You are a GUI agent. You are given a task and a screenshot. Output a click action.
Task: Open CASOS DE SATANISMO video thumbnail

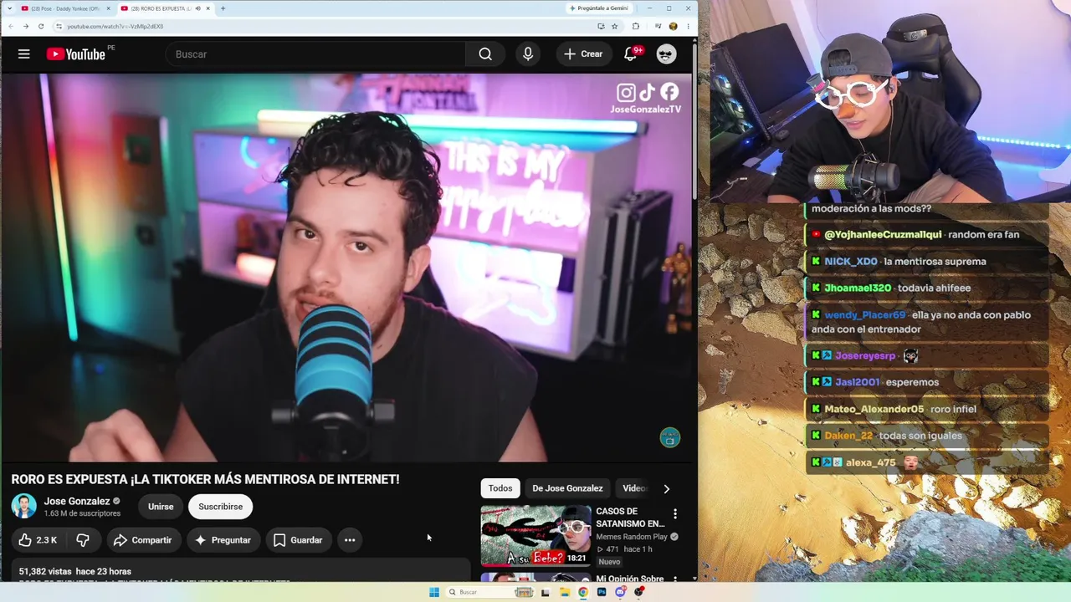[535, 536]
